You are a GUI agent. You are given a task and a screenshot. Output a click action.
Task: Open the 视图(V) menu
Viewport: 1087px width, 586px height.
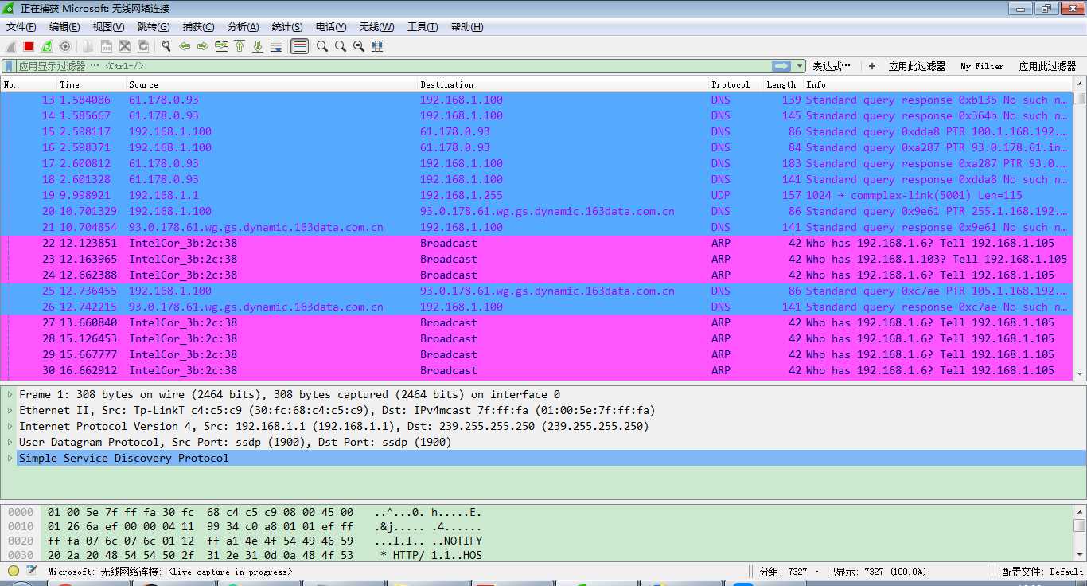click(108, 27)
